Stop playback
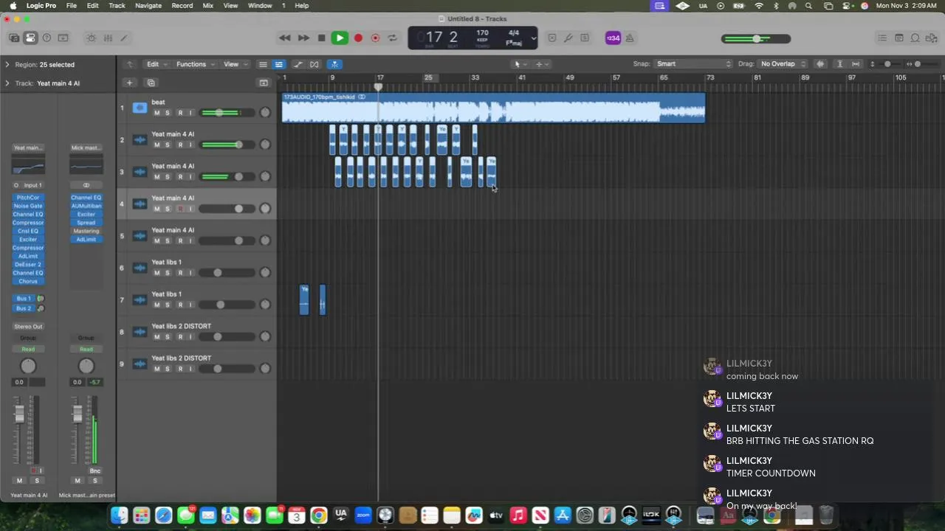This screenshot has width=945, height=531. 321,38
